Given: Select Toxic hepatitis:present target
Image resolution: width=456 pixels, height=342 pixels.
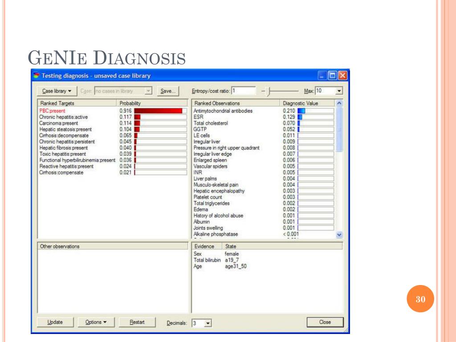Looking at the screenshot, I should point(113,154).
